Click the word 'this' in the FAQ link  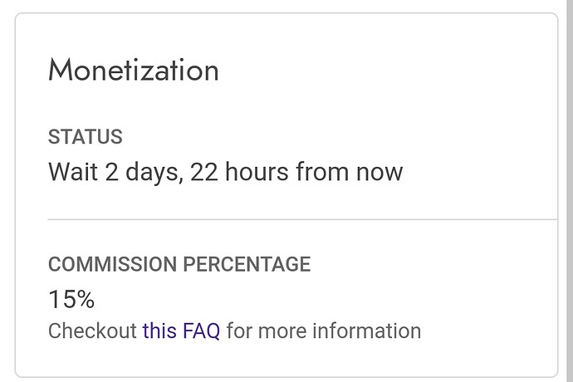pyautogui.click(x=159, y=331)
